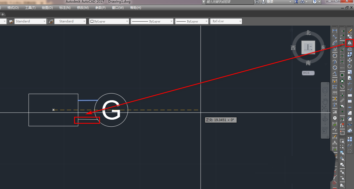Rotate view to 东 on ViewCube
354x189 pixels.
323,48
